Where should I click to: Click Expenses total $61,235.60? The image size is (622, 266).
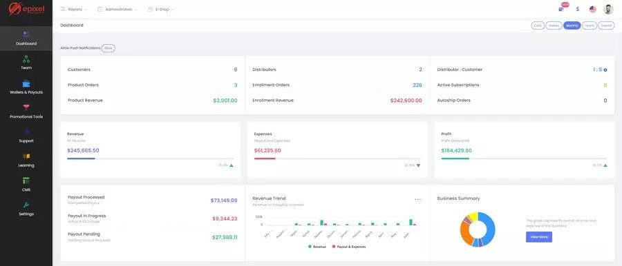[267, 150]
